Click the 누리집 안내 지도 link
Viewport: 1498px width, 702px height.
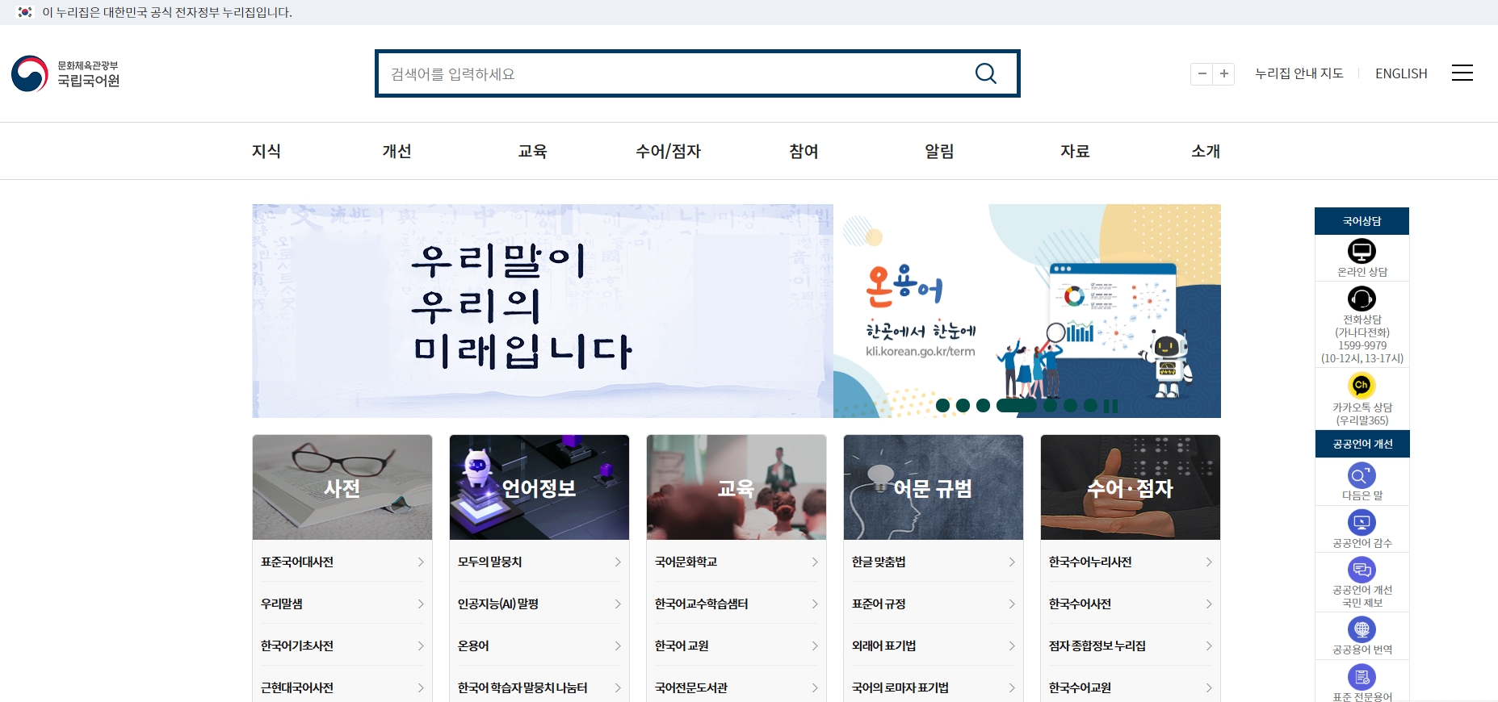[1299, 73]
